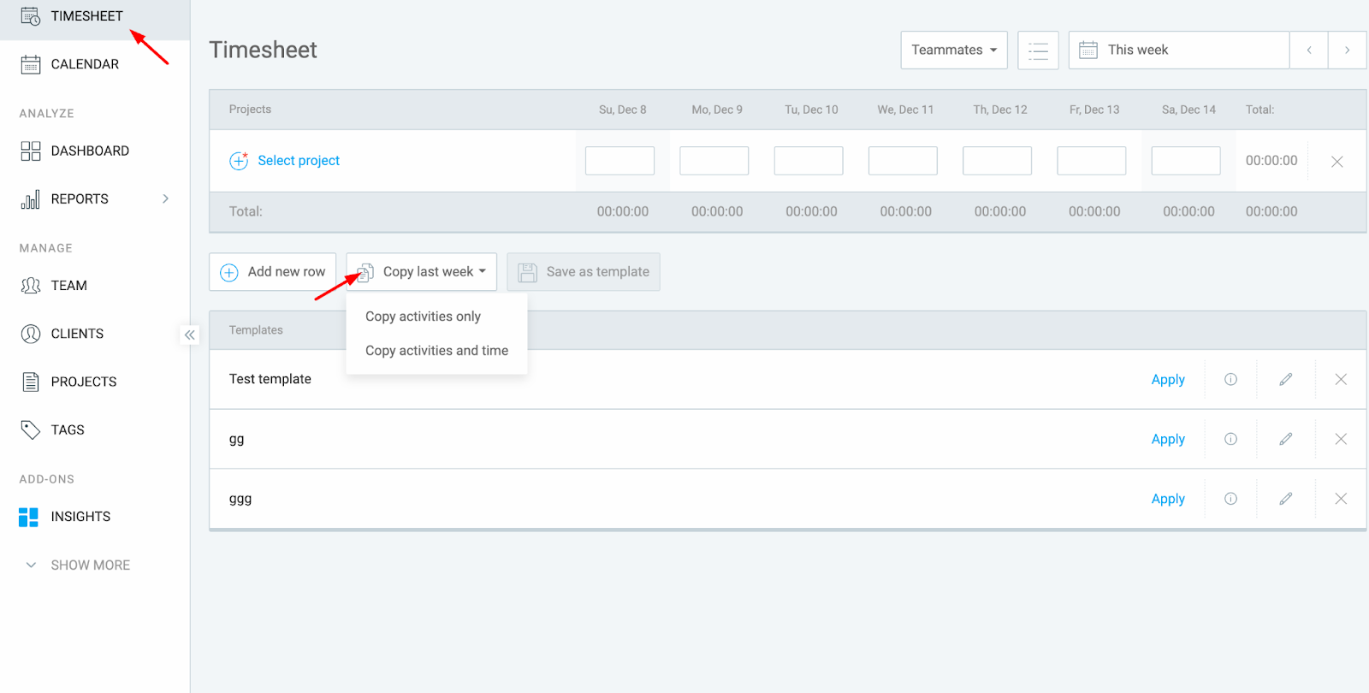Viewport: 1369px width, 693px height.
Task: Click the Test template name
Action: [270, 379]
